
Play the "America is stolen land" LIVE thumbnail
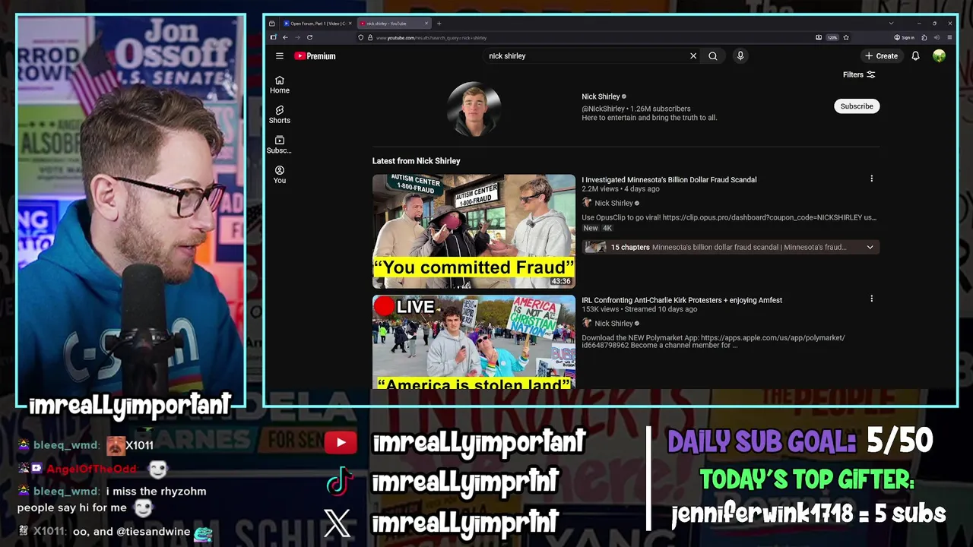click(474, 342)
